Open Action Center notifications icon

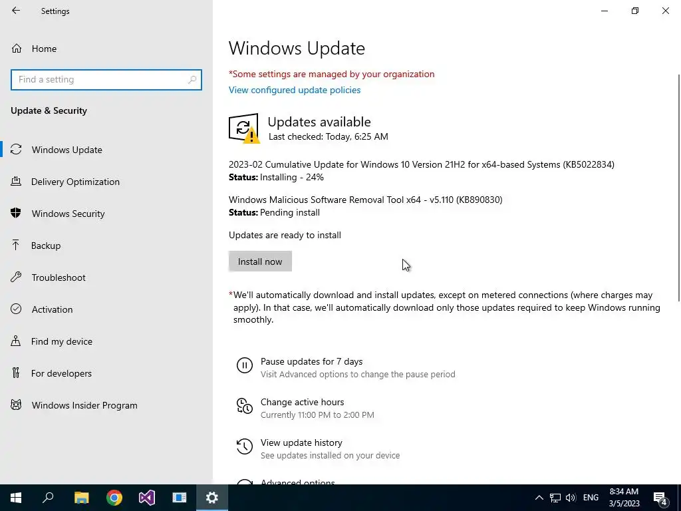point(660,498)
